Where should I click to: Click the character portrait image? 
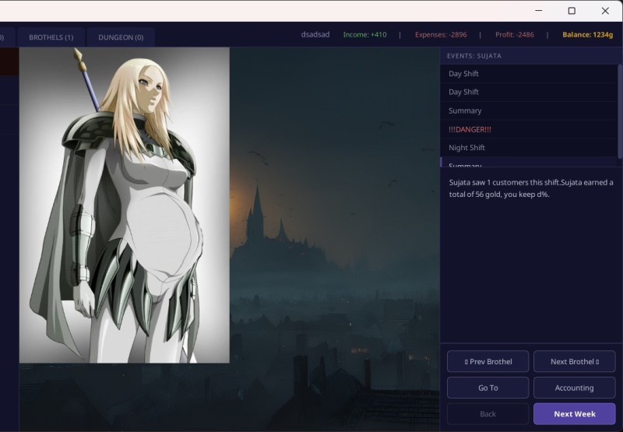tap(125, 205)
